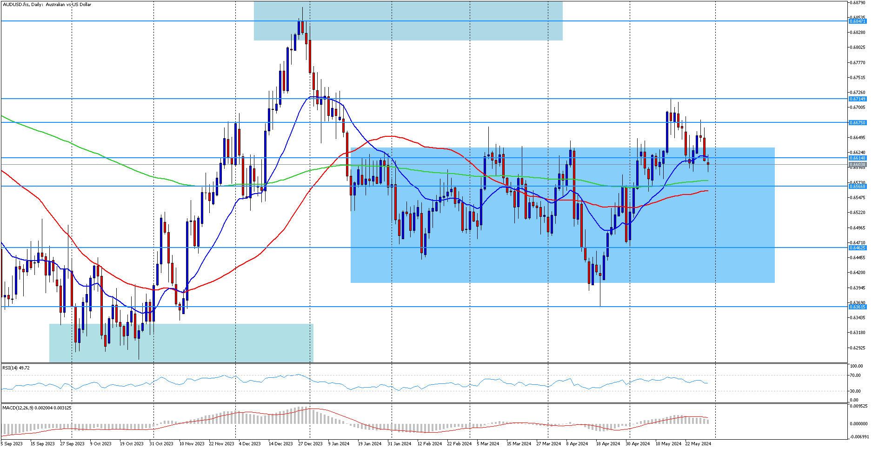
Task: Click the 0.66495 price scale value
Action: (x=858, y=138)
